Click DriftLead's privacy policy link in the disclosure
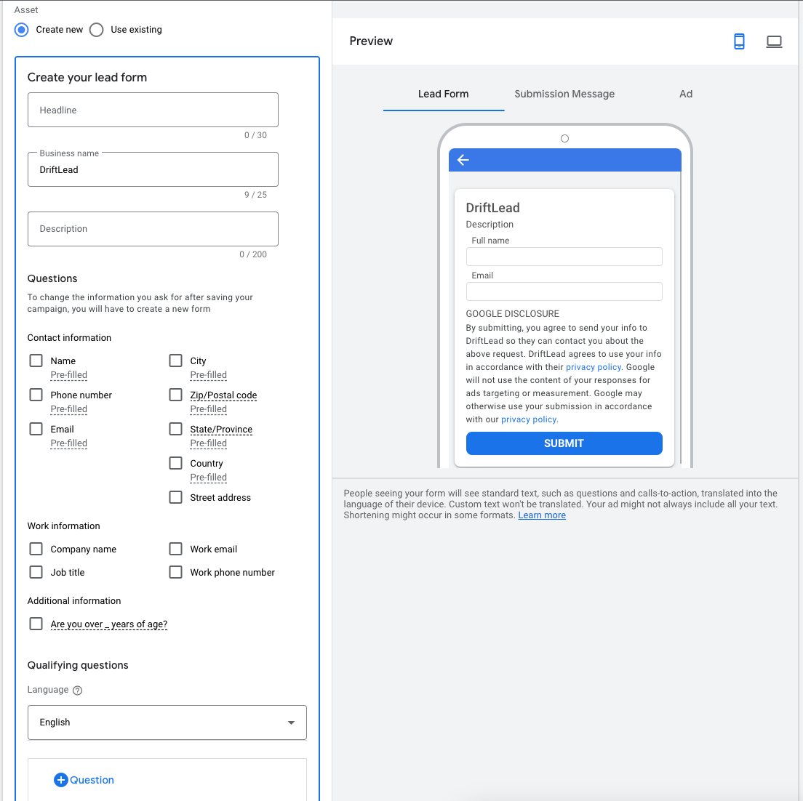803x801 pixels. (x=594, y=366)
